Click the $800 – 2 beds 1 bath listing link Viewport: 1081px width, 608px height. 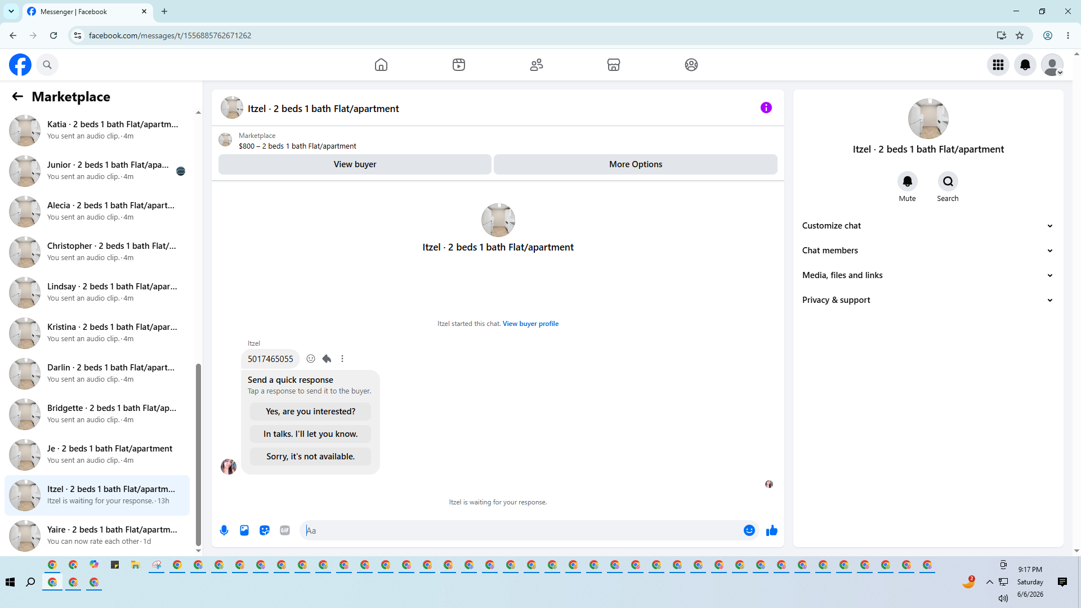pyautogui.click(x=297, y=146)
